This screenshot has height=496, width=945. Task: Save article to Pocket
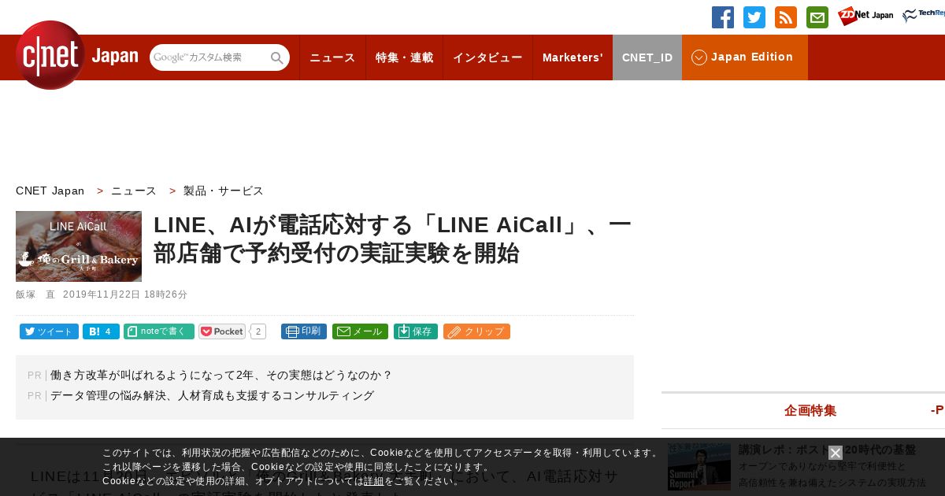pos(222,331)
